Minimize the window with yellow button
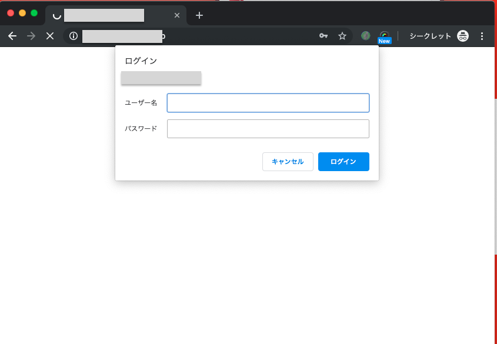 22,13
